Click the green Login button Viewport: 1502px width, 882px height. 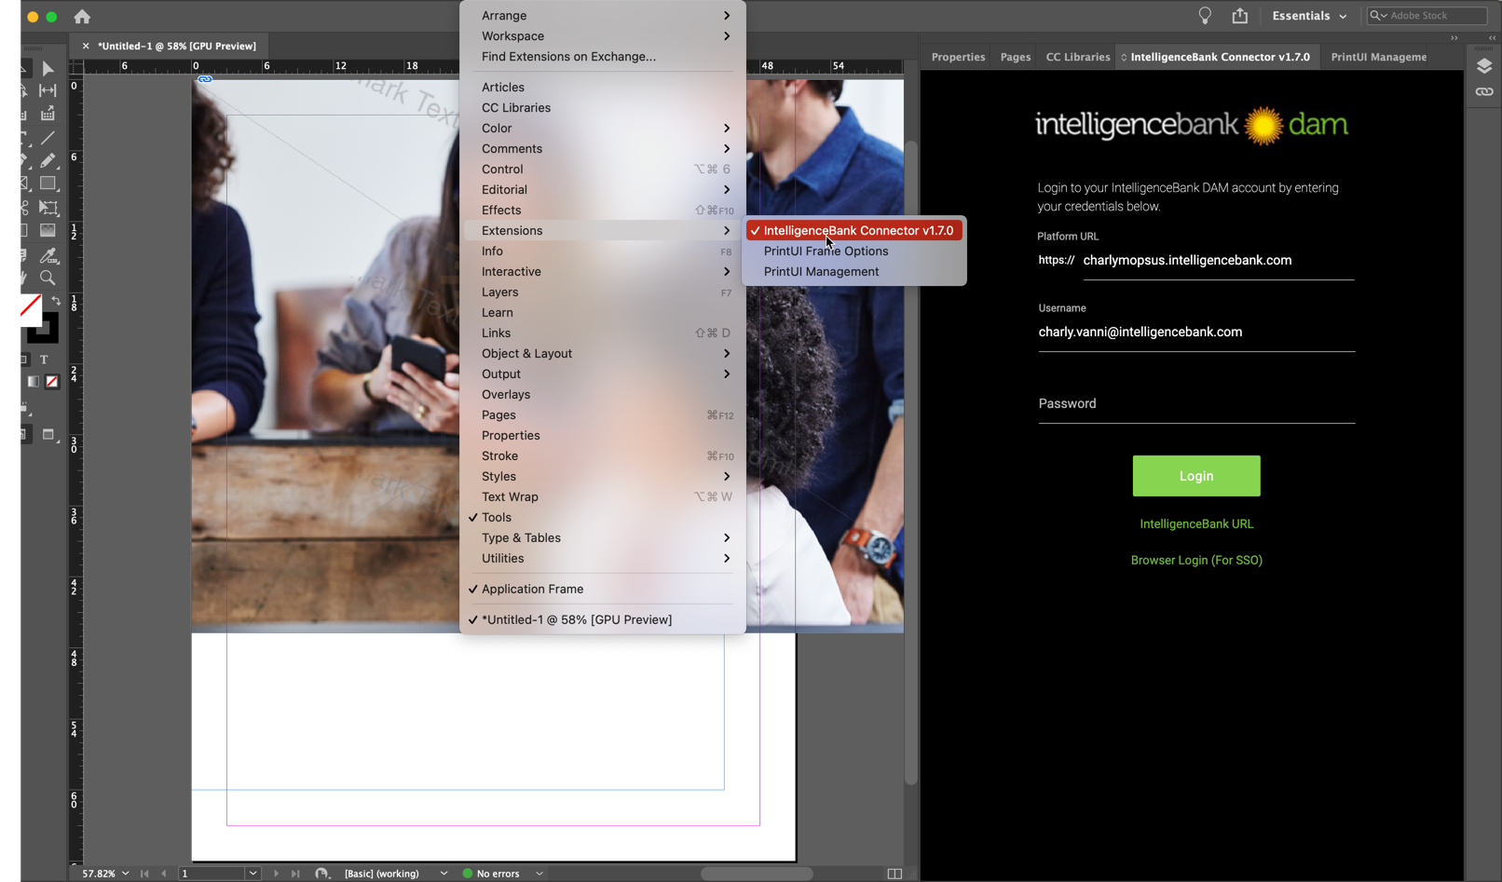pos(1196,476)
